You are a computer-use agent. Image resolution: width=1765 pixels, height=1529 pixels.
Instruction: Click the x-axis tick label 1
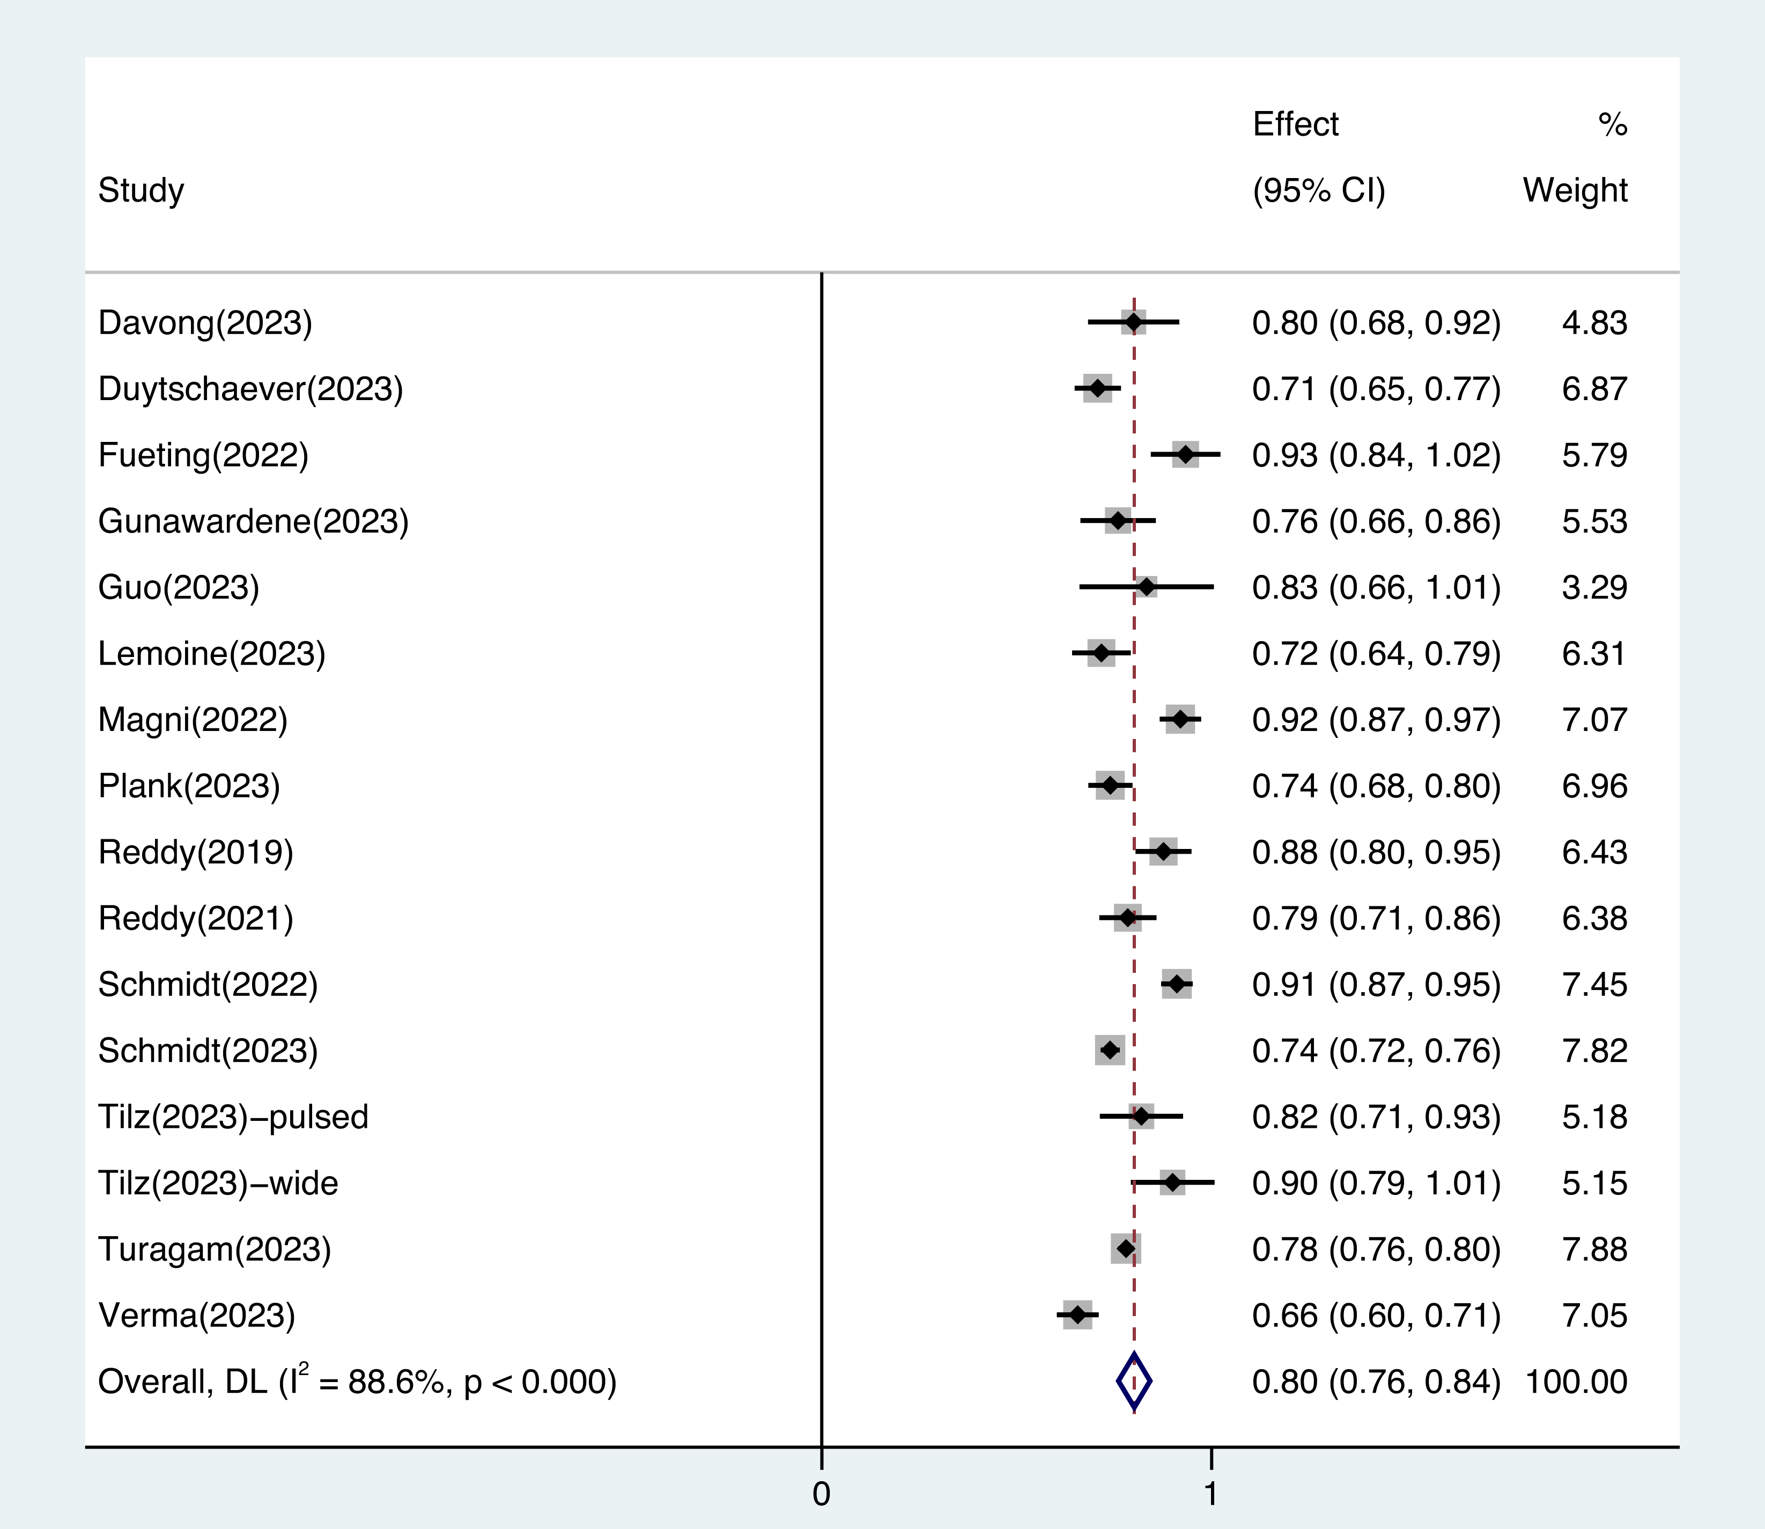[x=1210, y=1494]
